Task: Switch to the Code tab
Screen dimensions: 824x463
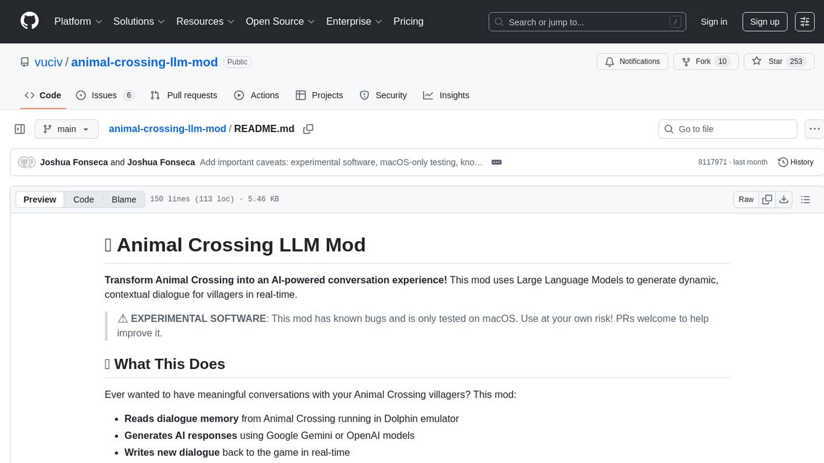Action: pyautogui.click(x=43, y=95)
